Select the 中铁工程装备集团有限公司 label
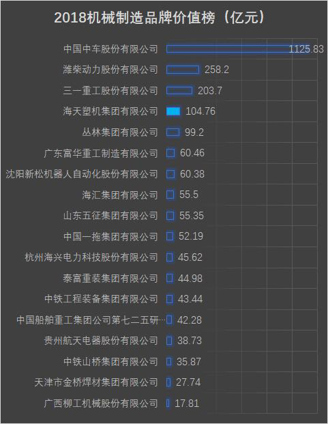This screenshot has width=328, height=424. click(101, 299)
